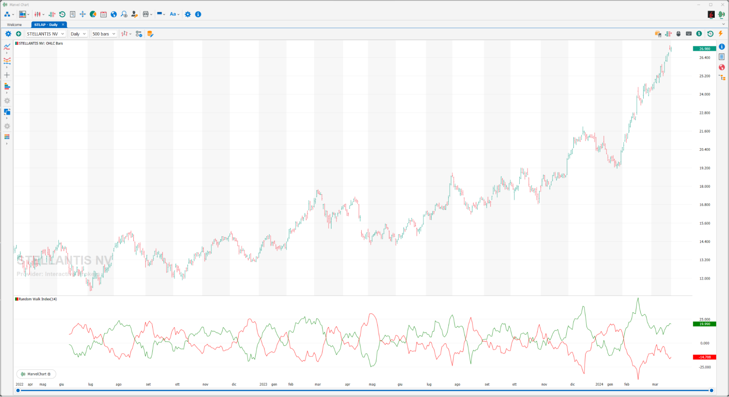This screenshot has height=397, width=729.
Task: Open the STELLANTIS NV symbol dropdown
Action: pos(46,34)
